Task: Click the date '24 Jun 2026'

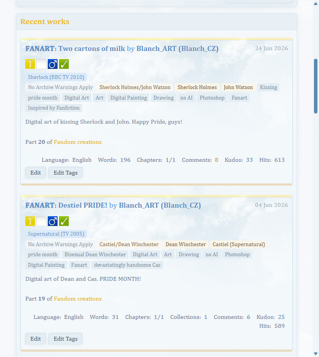Action: [x=271, y=48]
